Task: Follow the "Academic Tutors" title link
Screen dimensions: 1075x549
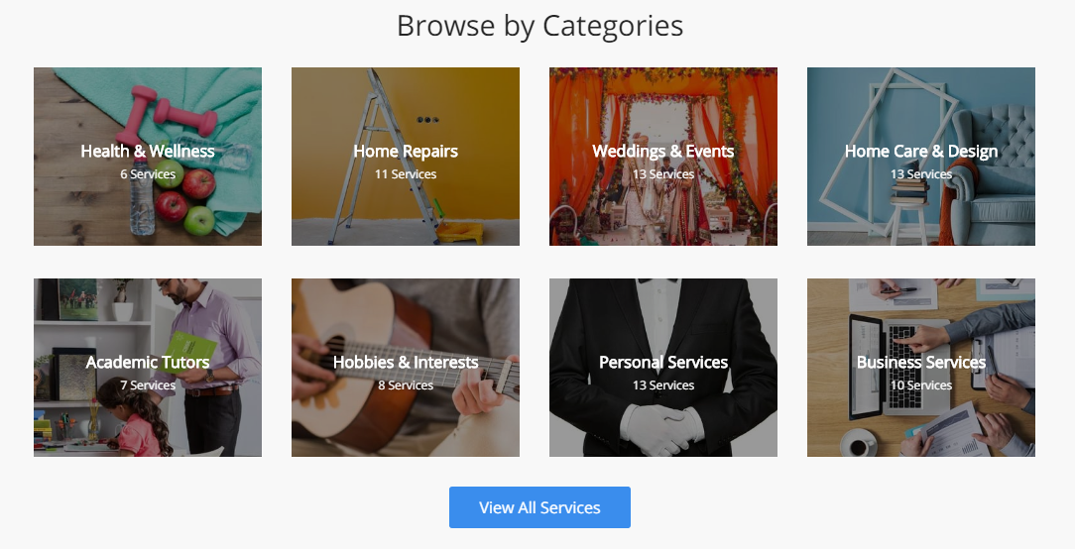Action: 148,363
